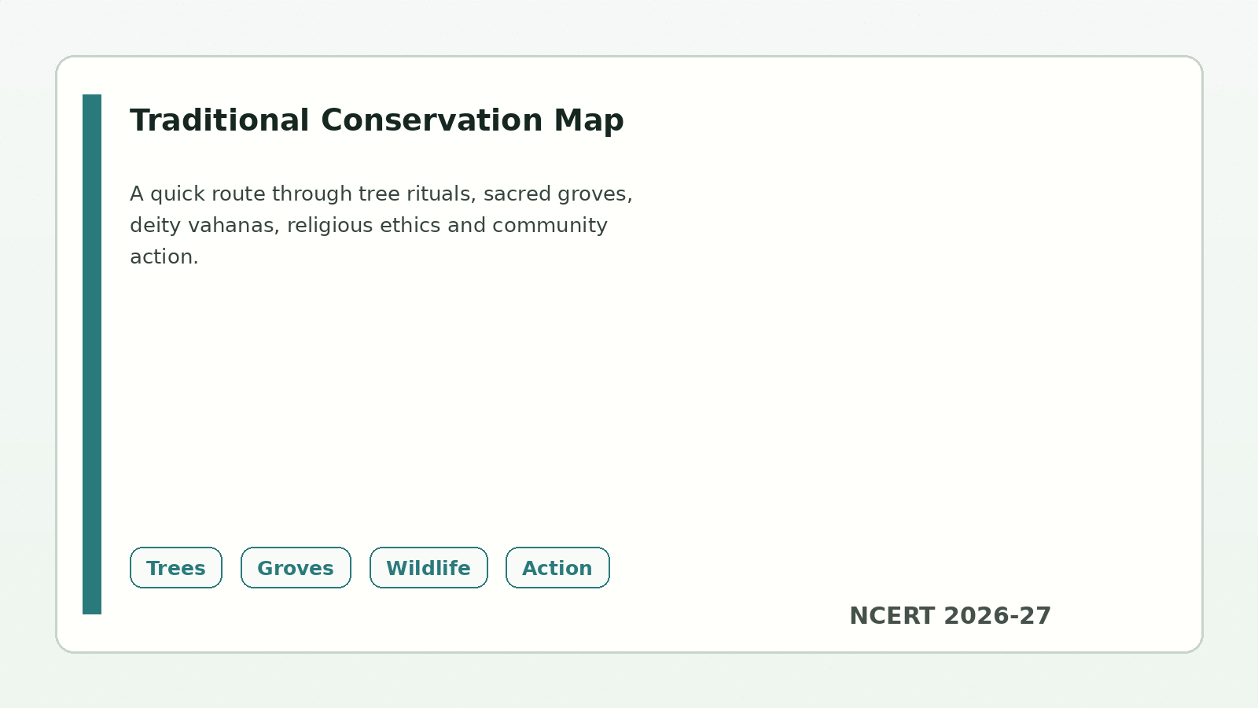
Task: Click the 'Traditional Conservation Map' heading
Action: point(377,120)
